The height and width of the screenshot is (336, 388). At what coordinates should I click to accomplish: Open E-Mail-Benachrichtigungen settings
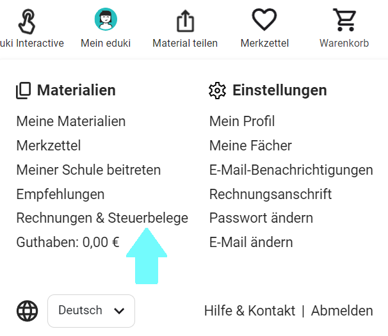coord(291,170)
